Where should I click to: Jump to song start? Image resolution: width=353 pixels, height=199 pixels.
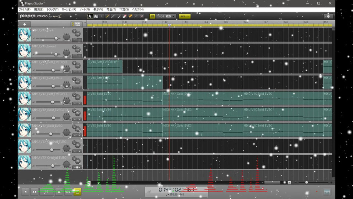point(25,192)
